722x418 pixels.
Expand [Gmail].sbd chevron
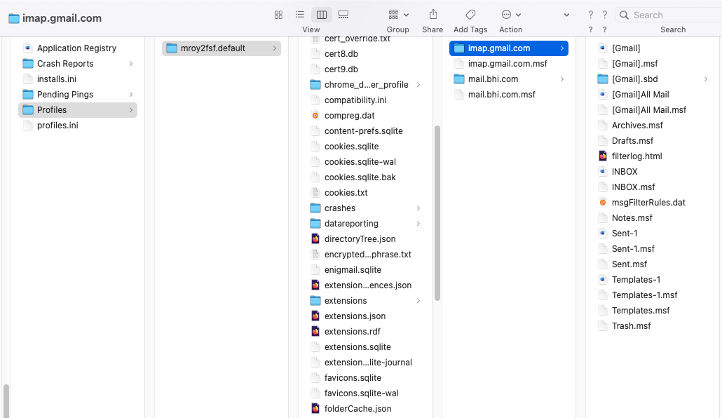(705, 79)
